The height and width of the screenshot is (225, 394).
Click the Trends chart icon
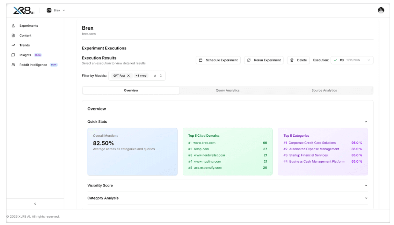click(x=13, y=45)
